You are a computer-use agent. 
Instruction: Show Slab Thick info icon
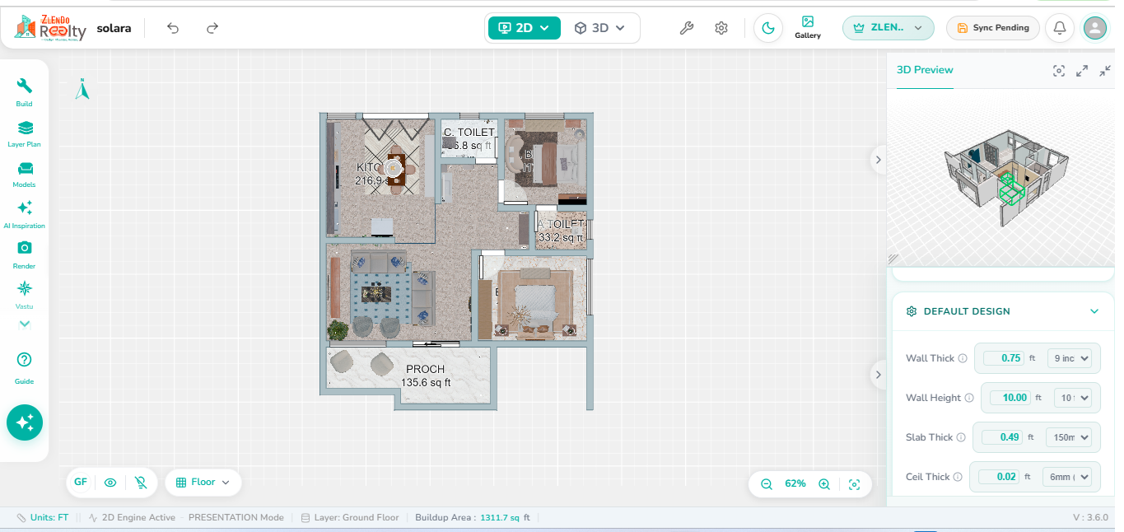[x=961, y=437]
